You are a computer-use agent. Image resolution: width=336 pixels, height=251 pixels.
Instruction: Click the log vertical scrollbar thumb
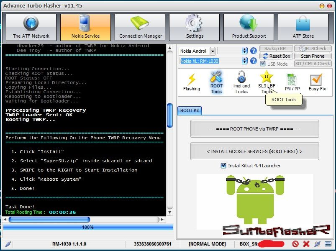170,115
